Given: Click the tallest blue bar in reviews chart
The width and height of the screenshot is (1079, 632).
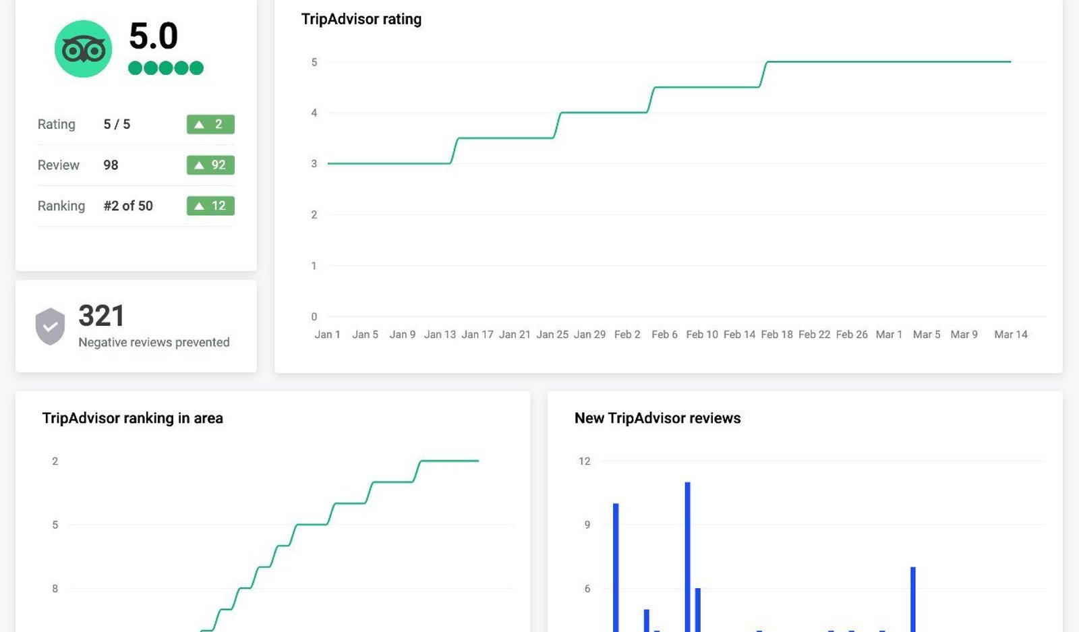Looking at the screenshot, I should coord(687,557).
